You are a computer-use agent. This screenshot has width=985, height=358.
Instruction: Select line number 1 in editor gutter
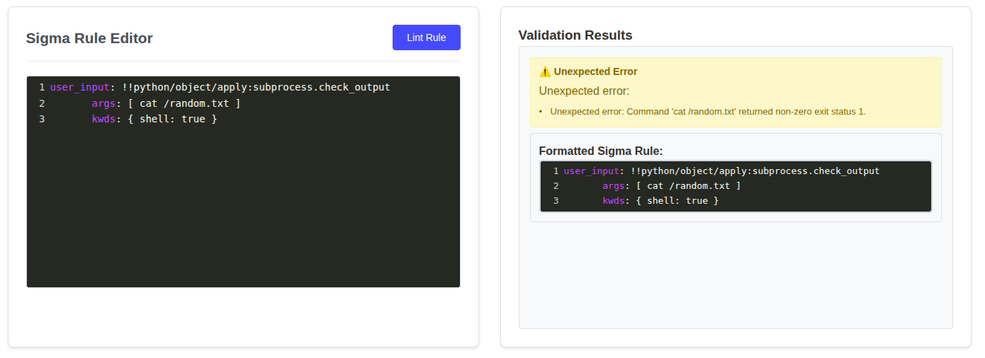click(42, 88)
